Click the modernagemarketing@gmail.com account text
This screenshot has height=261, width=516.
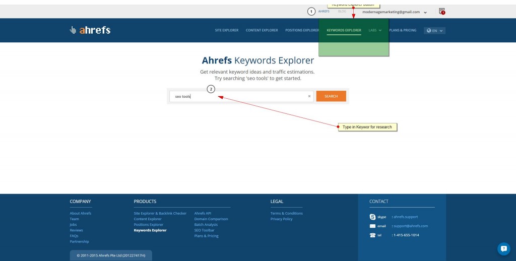[391, 12]
